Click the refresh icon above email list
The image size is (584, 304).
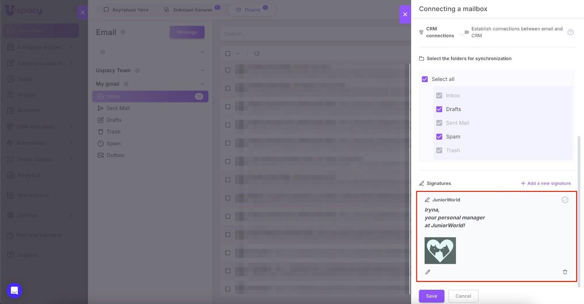pyautogui.click(x=257, y=54)
